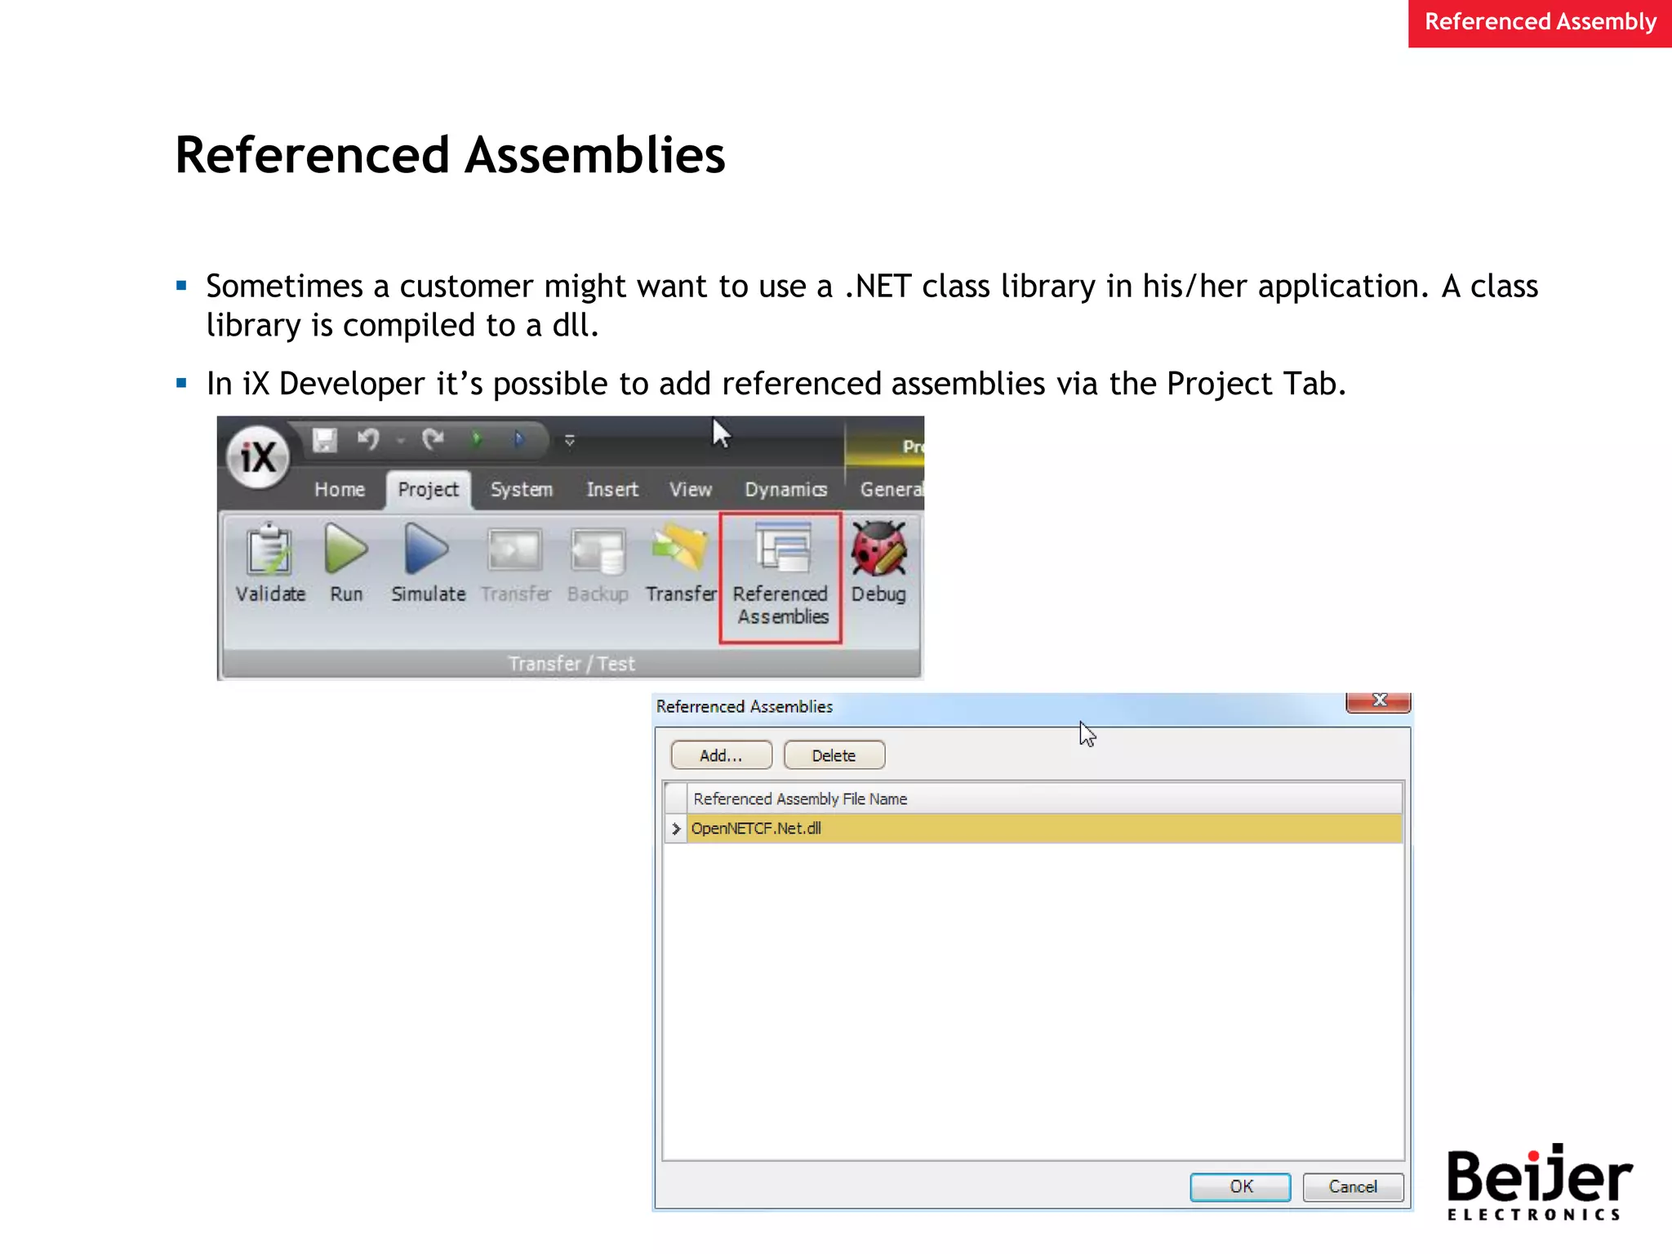The height and width of the screenshot is (1254, 1672).
Task: Open Referenced Assemblies from the ribbon
Action: click(x=780, y=577)
